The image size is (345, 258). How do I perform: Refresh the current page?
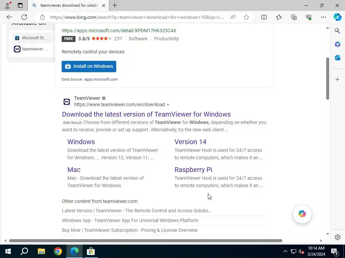(x=24, y=17)
